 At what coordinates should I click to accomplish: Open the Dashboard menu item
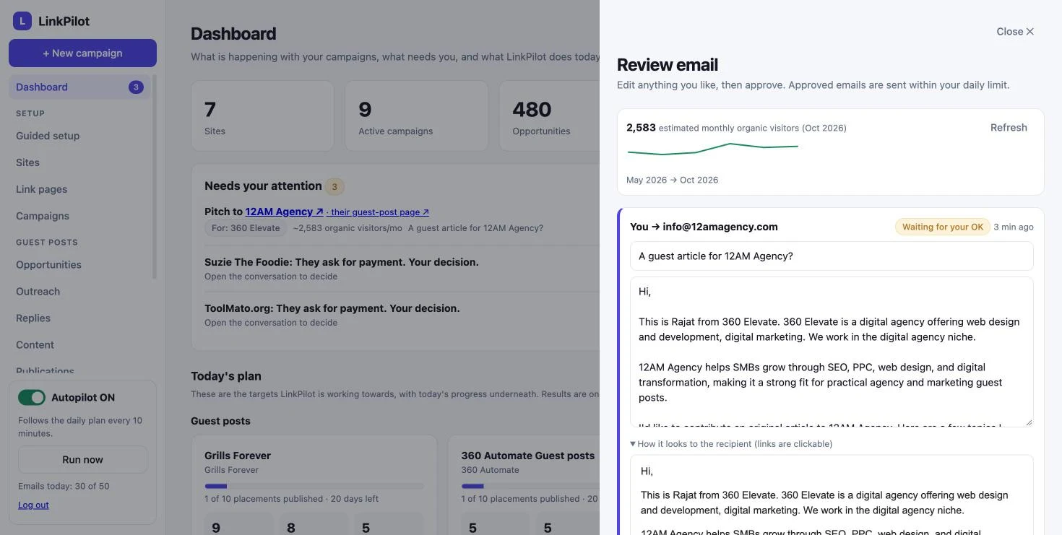click(x=79, y=87)
